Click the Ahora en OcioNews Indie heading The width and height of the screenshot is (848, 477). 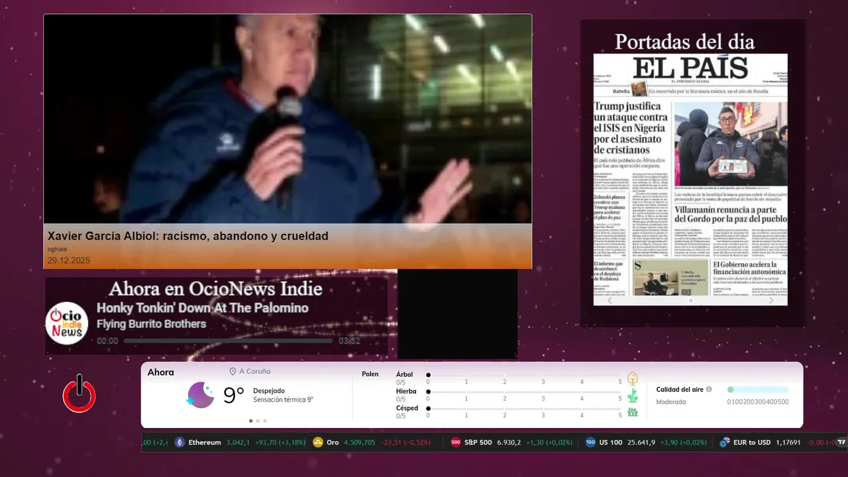216,289
